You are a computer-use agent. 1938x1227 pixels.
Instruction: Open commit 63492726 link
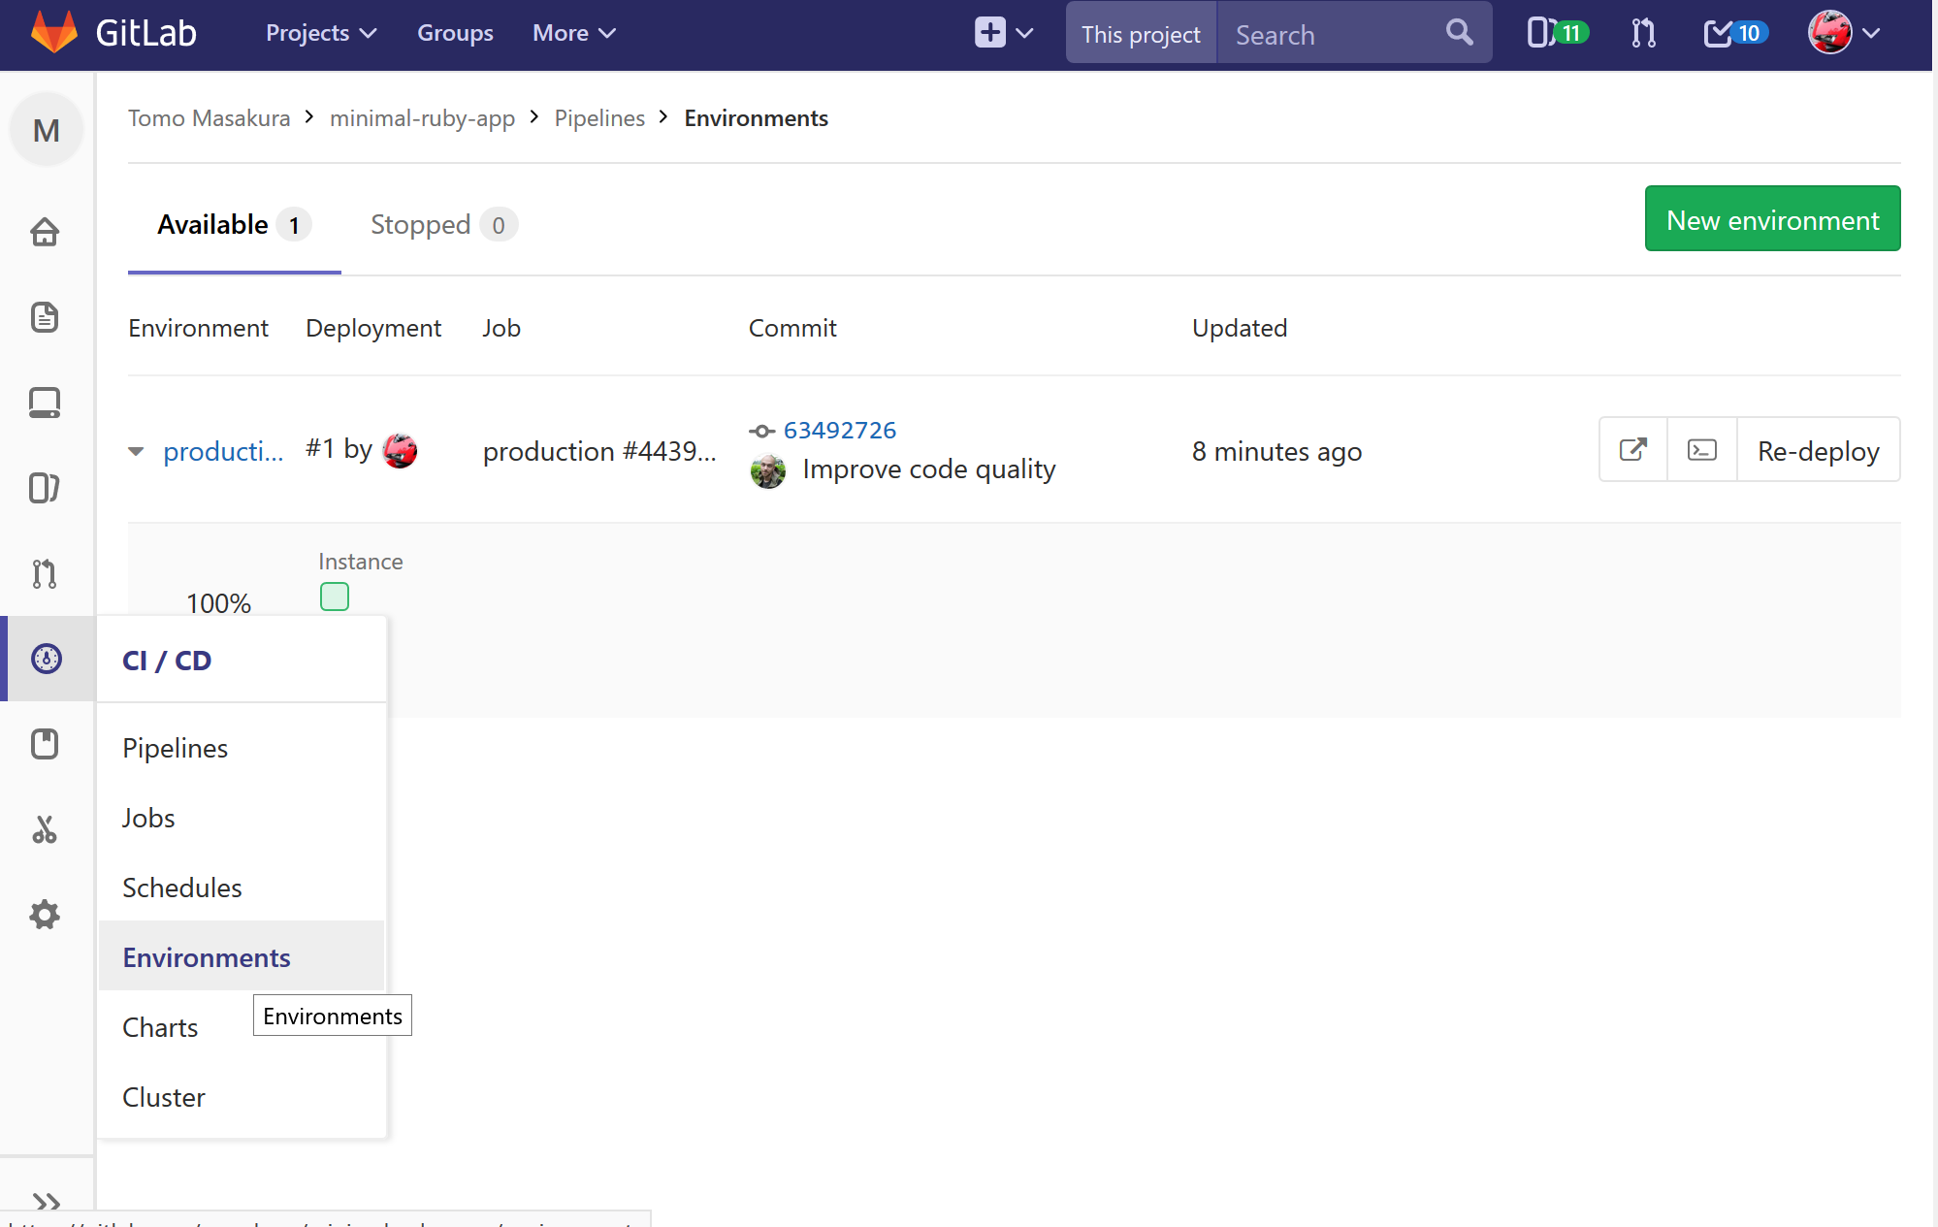839,430
